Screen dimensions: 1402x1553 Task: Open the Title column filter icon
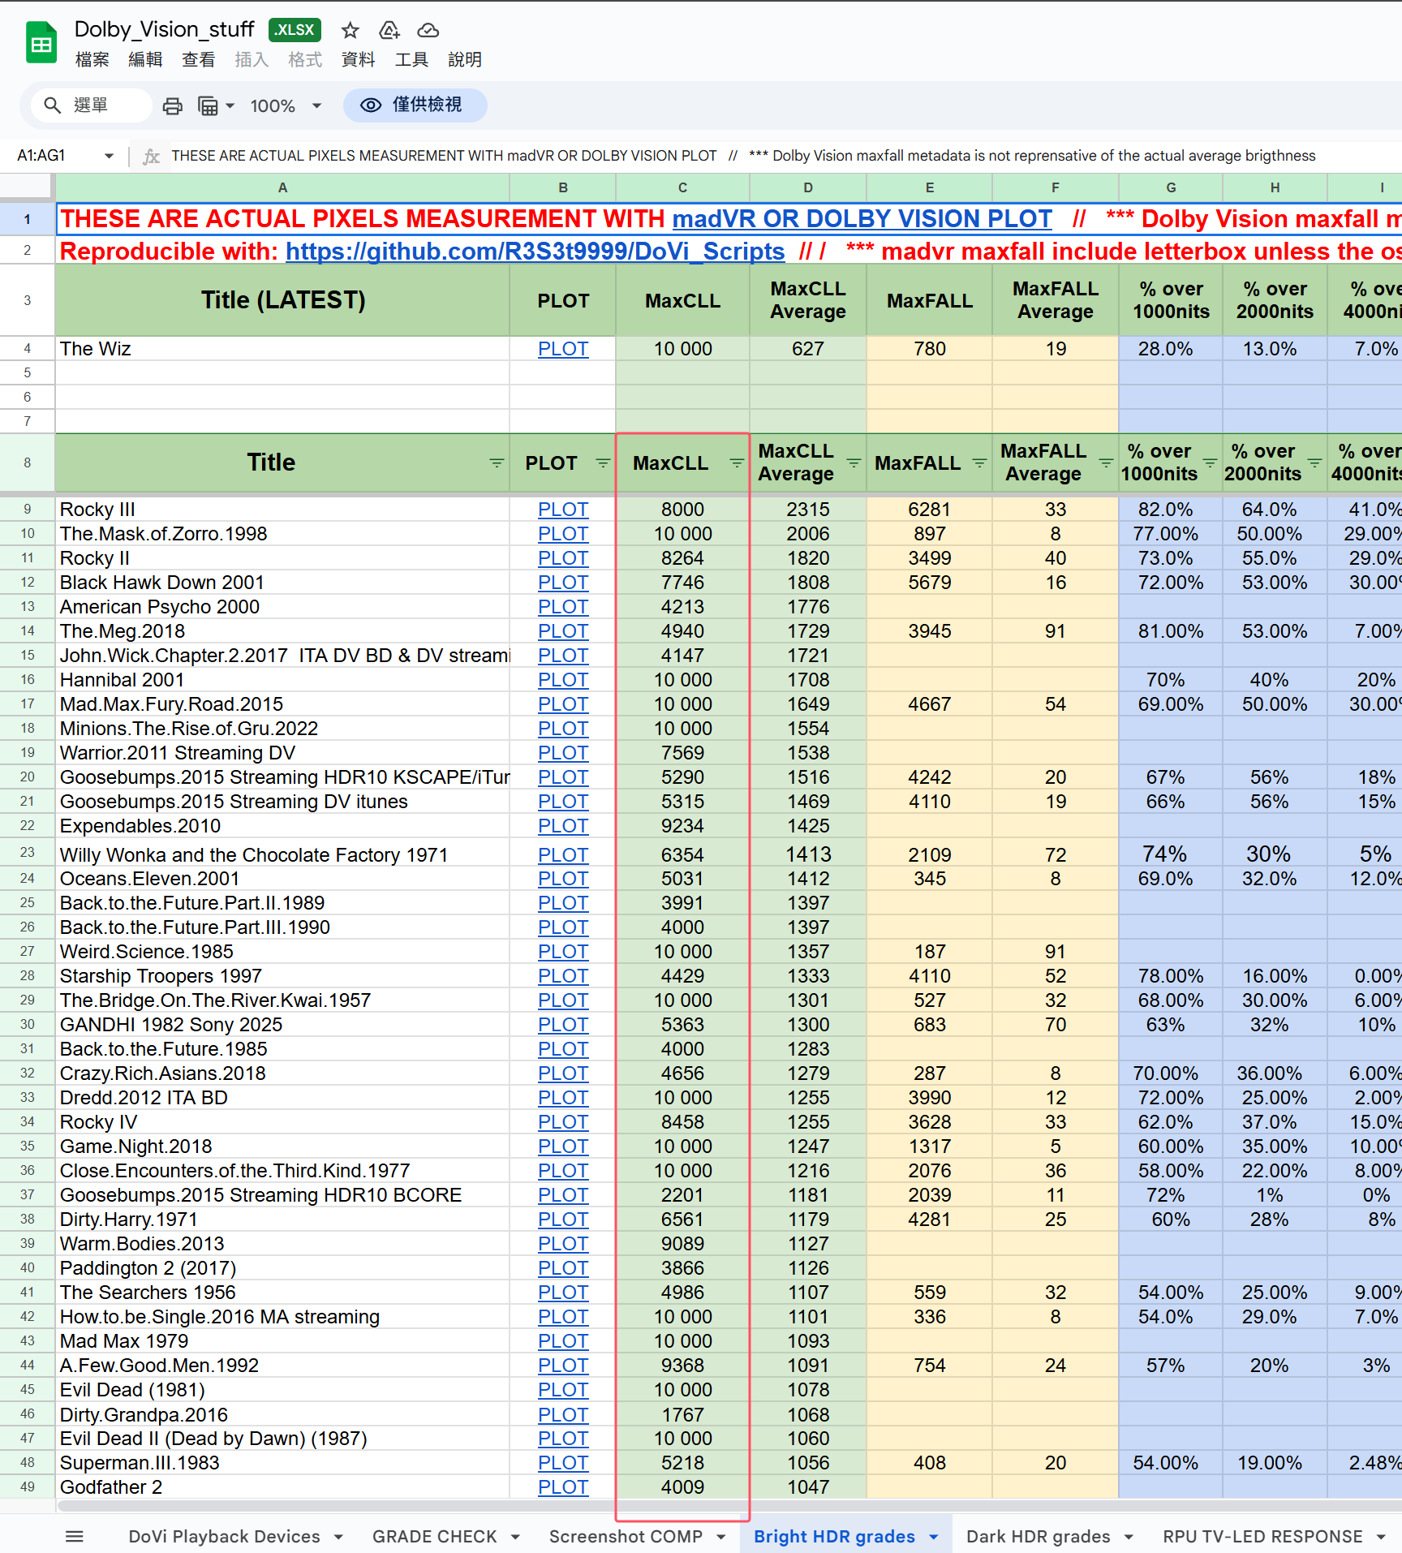tap(497, 462)
